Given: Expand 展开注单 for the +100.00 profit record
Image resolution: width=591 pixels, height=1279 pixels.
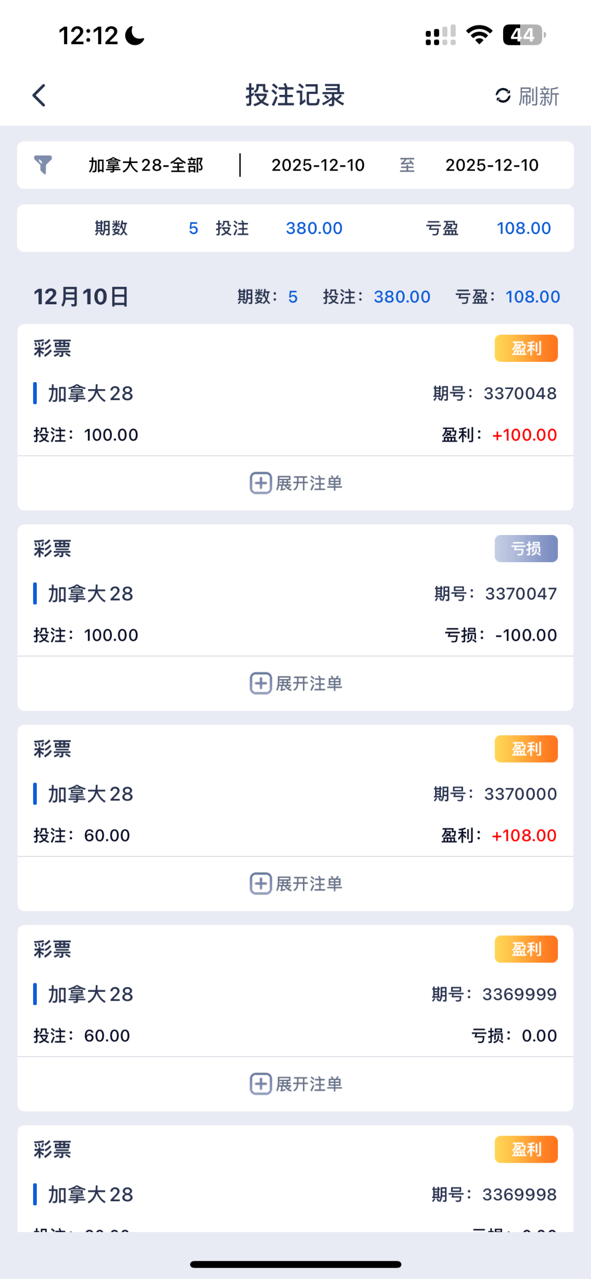Looking at the screenshot, I should (x=309, y=483).
